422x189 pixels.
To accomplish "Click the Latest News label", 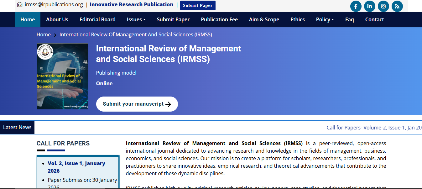I will (x=17, y=127).
